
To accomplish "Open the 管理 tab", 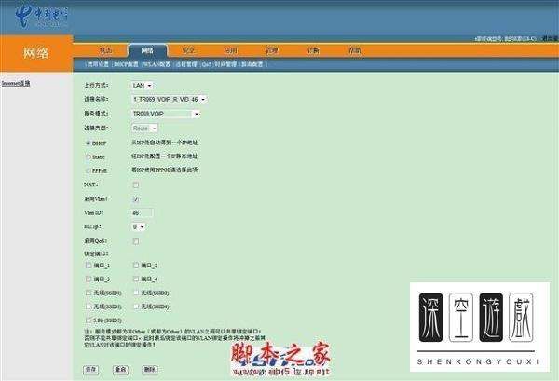I will pos(272,50).
